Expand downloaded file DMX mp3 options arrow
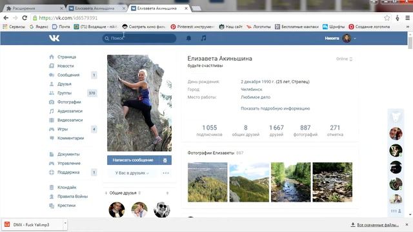413x232 pixels. tap(65, 224)
